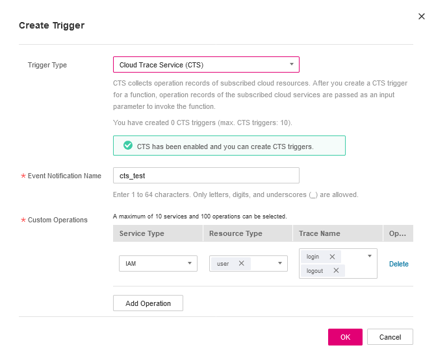Screen dimensions: 436x363
Task: Click the Event Notification Name field
Action: point(206,176)
